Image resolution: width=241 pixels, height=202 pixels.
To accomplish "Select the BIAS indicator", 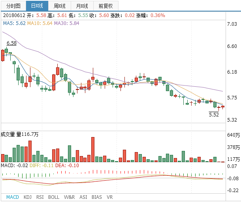I will click(x=97, y=197).
